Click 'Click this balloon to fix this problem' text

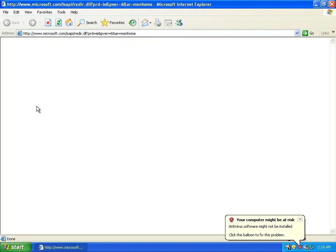[x=257, y=235]
